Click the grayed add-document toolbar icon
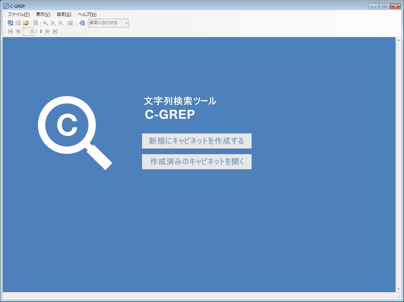Viewport: 404px width, 302px height. (18, 23)
